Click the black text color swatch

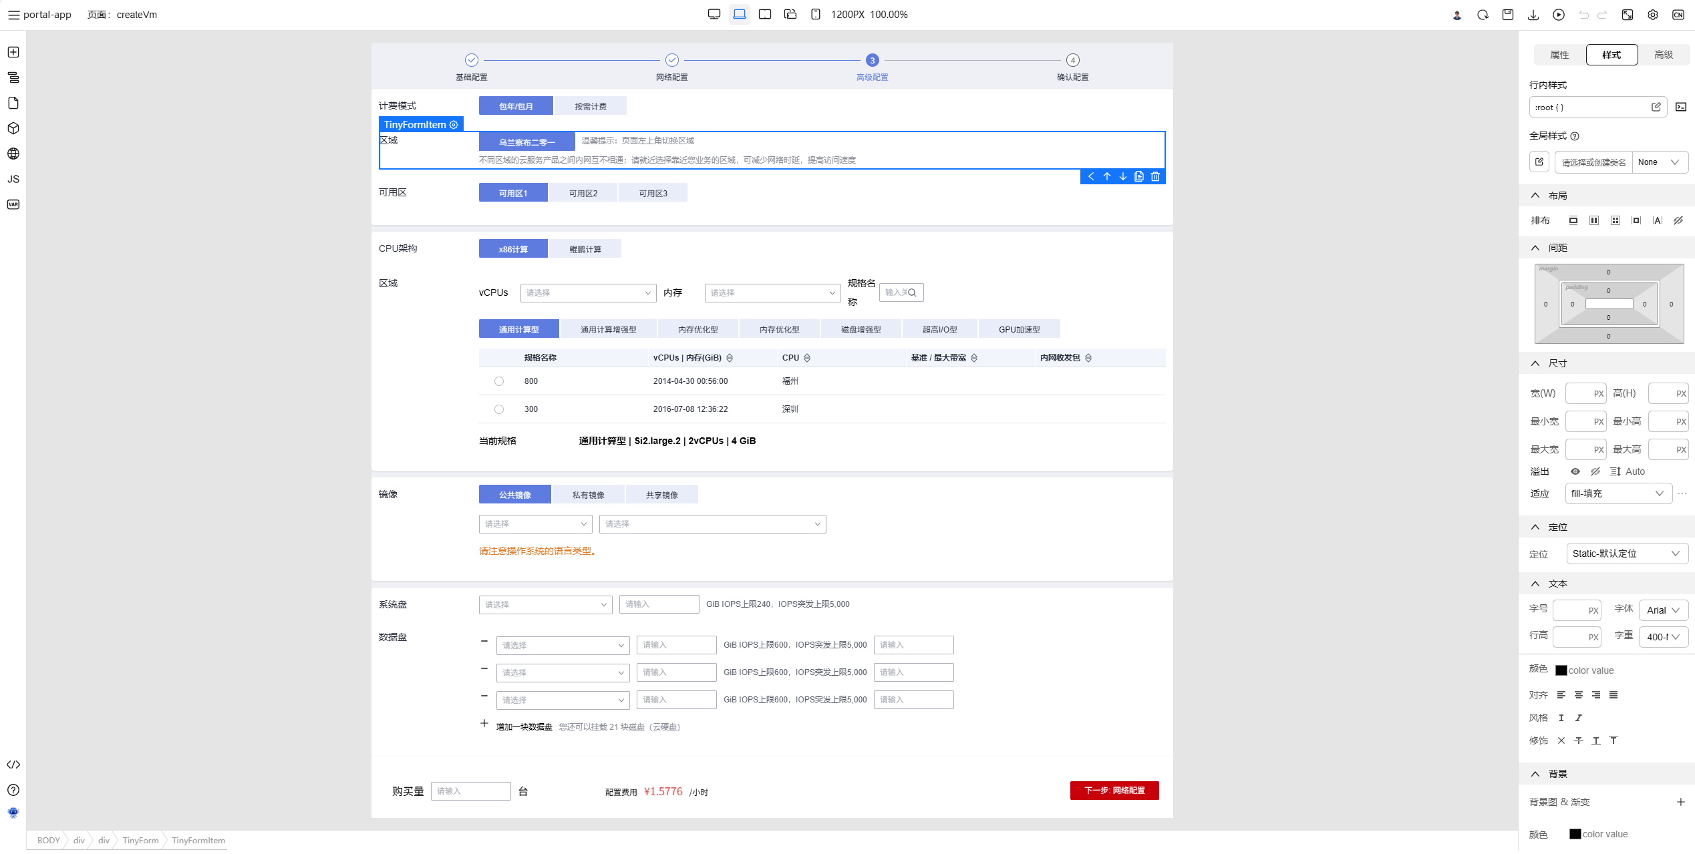pos(1561,670)
